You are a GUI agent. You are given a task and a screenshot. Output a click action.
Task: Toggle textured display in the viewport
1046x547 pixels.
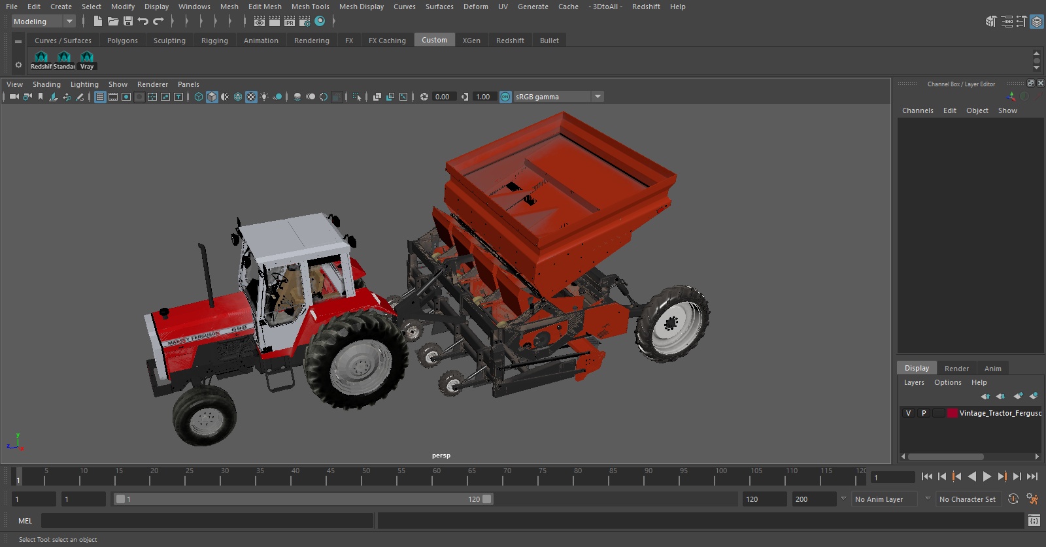pyautogui.click(x=251, y=97)
